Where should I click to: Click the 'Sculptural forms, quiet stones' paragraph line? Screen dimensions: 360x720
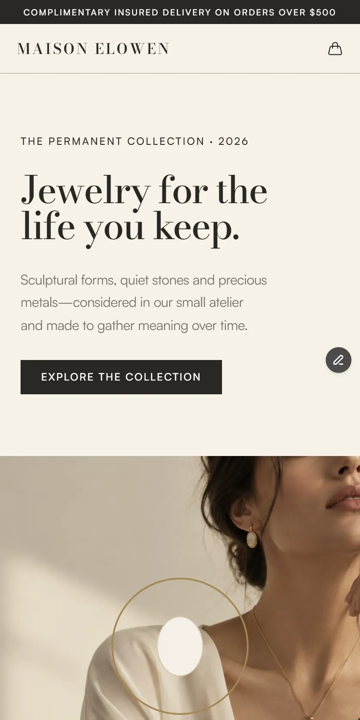144,280
